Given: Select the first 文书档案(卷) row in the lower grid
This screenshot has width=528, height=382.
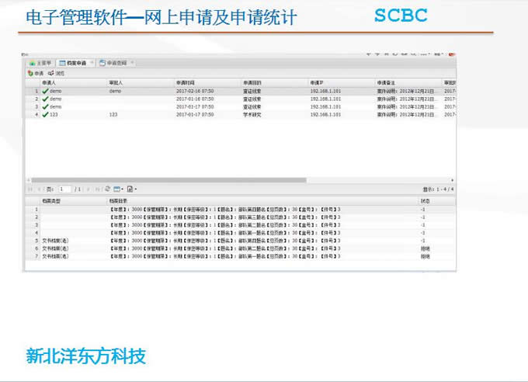Looking at the screenshot, I should 54,240.
